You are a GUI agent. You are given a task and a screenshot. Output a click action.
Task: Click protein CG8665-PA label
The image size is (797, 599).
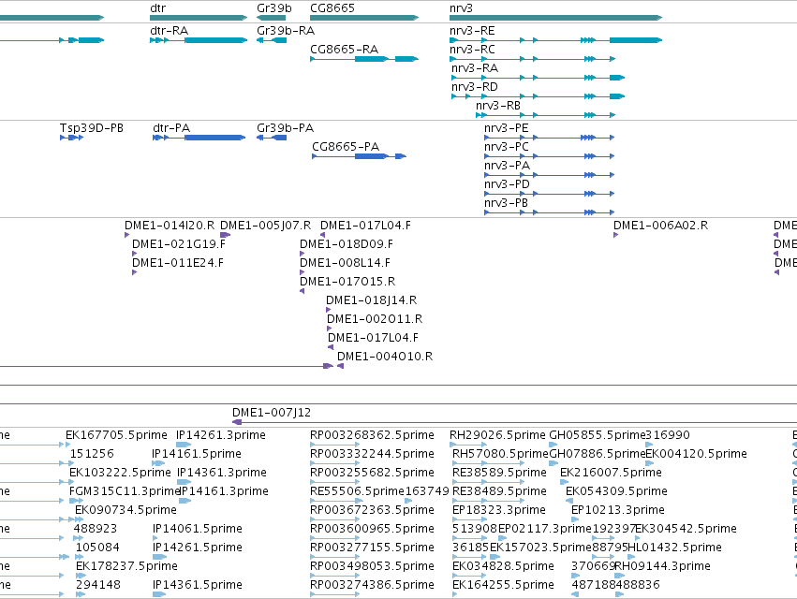(346, 147)
